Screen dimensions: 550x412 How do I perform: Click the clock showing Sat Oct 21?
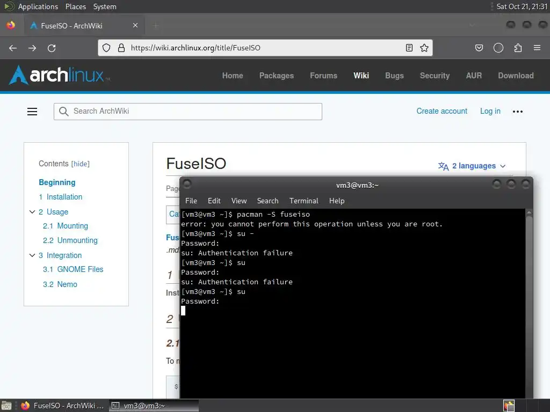tap(522, 6)
